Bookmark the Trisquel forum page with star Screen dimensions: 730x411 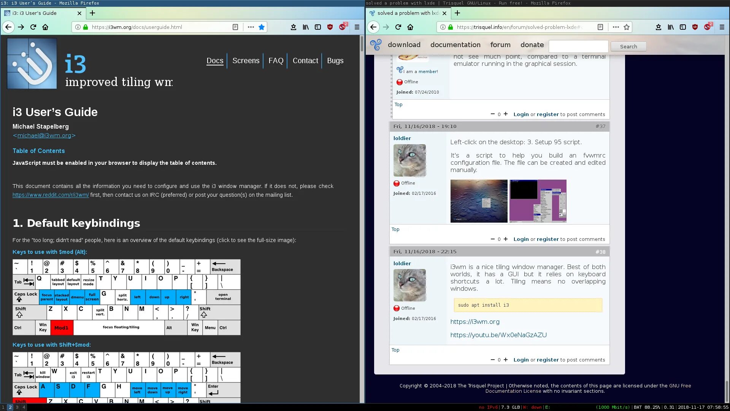tap(627, 27)
